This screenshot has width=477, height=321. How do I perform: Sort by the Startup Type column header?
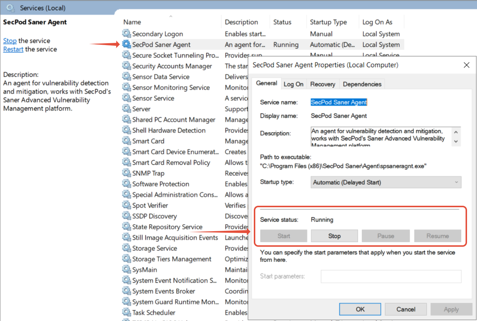[x=328, y=22]
